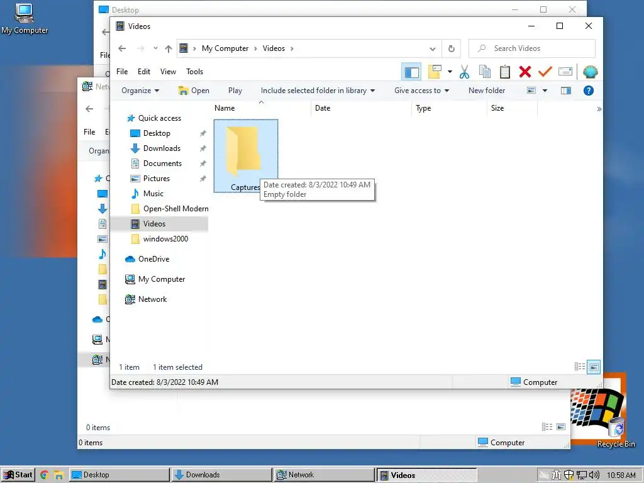Screen dimensions: 644x483
Task: Sort by Name column header
Action: point(261,108)
